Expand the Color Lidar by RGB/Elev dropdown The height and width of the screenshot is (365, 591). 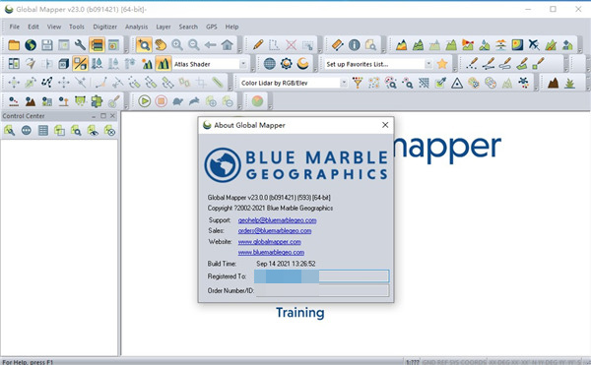[x=344, y=83]
